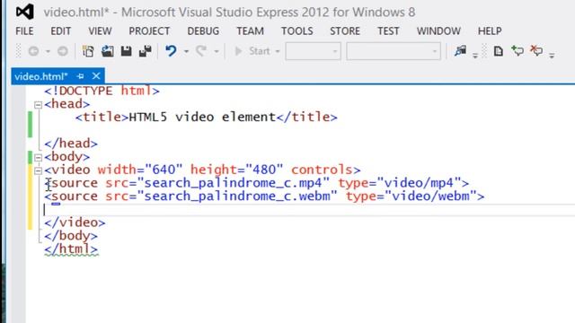Toggle pin on the video.html tab
575x323 pixels.
click(x=80, y=76)
